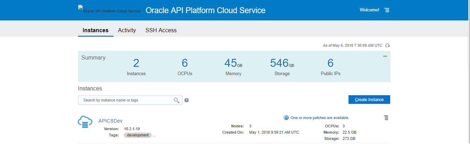This screenshot has width=470, height=144.
Task: Click the Create Instance button
Action: (369, 100)
